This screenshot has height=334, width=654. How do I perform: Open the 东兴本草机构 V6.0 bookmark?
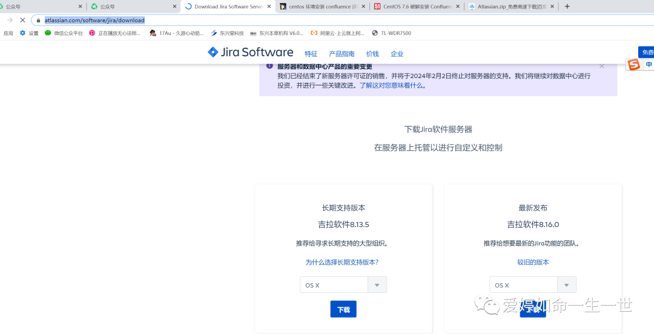click(x=277, y=33)
